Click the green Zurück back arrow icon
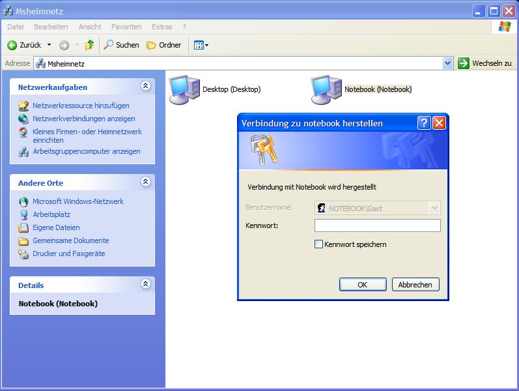 tap(12, 45)
